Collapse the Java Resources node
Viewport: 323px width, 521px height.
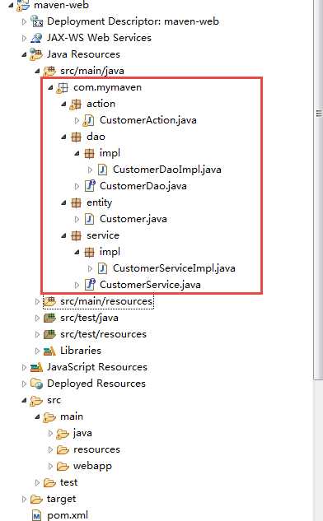click(x=24, y=54)
